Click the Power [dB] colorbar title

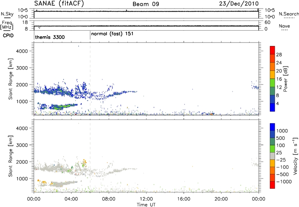[285, 79]
